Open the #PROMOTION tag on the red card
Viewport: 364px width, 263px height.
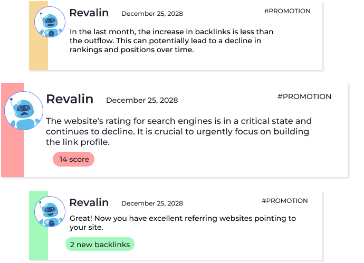(x=304, y=96)
